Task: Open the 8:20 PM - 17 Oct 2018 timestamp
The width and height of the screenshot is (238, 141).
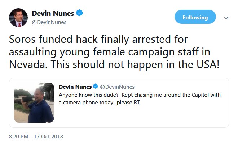Action: [36, 136]
